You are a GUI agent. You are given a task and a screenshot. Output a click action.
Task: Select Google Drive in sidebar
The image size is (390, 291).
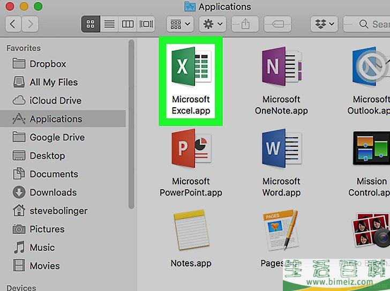coord(63,137)
